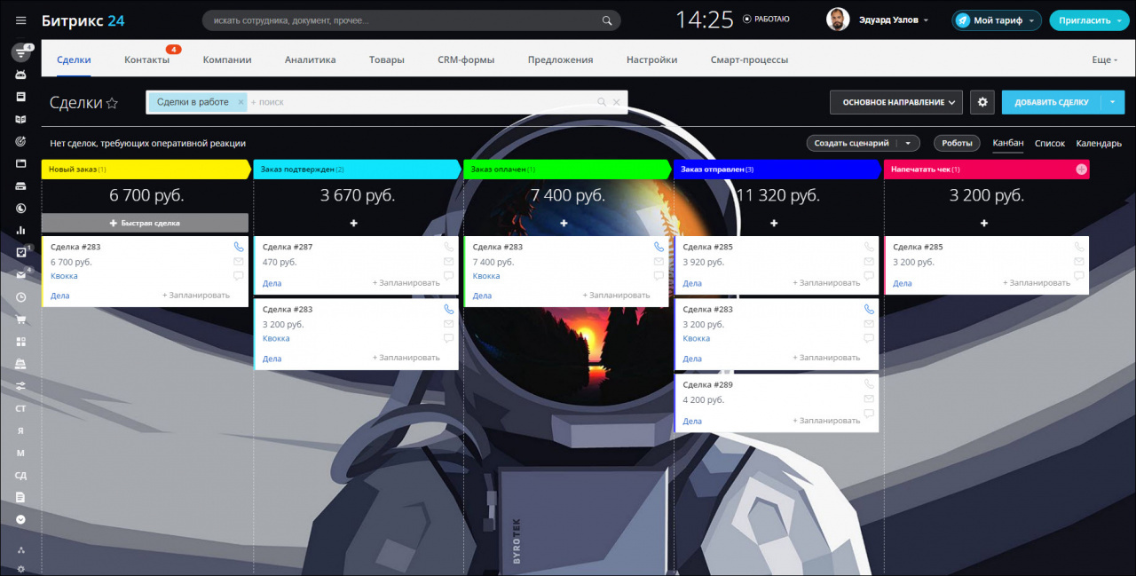1136x576 pixels.
Task: Click user avatar of Эдуард Узлов
Action: 837,20
